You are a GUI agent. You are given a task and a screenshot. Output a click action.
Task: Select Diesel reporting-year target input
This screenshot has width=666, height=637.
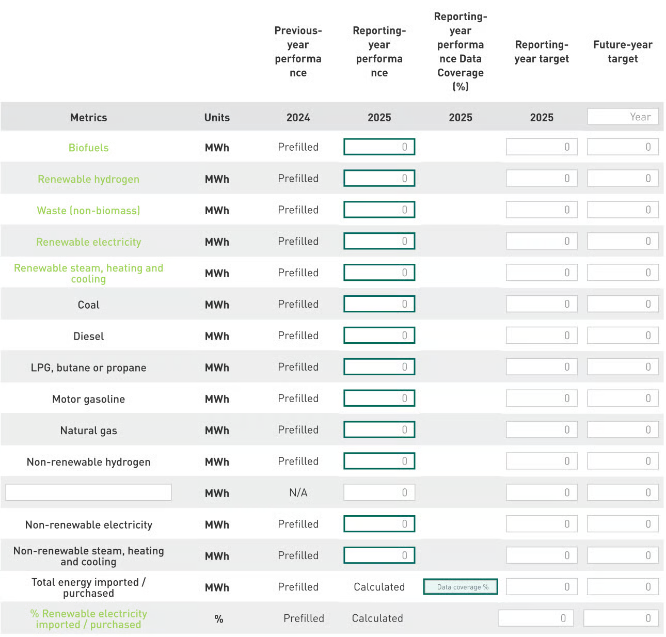pos(542,336)
